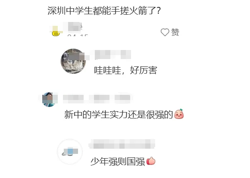Image resolution: width=250 pixels, height=178 pixels.
Task: Click the partially hidden date under first comment
Action: [78, 35]
